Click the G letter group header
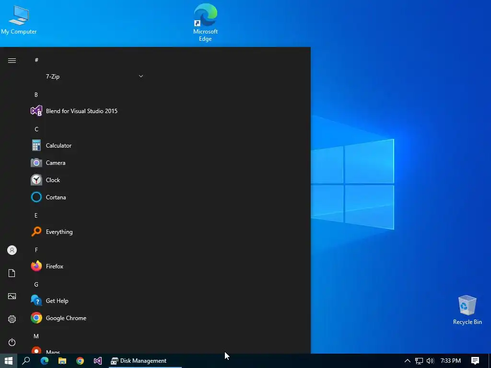 click(x=36, y=284)
